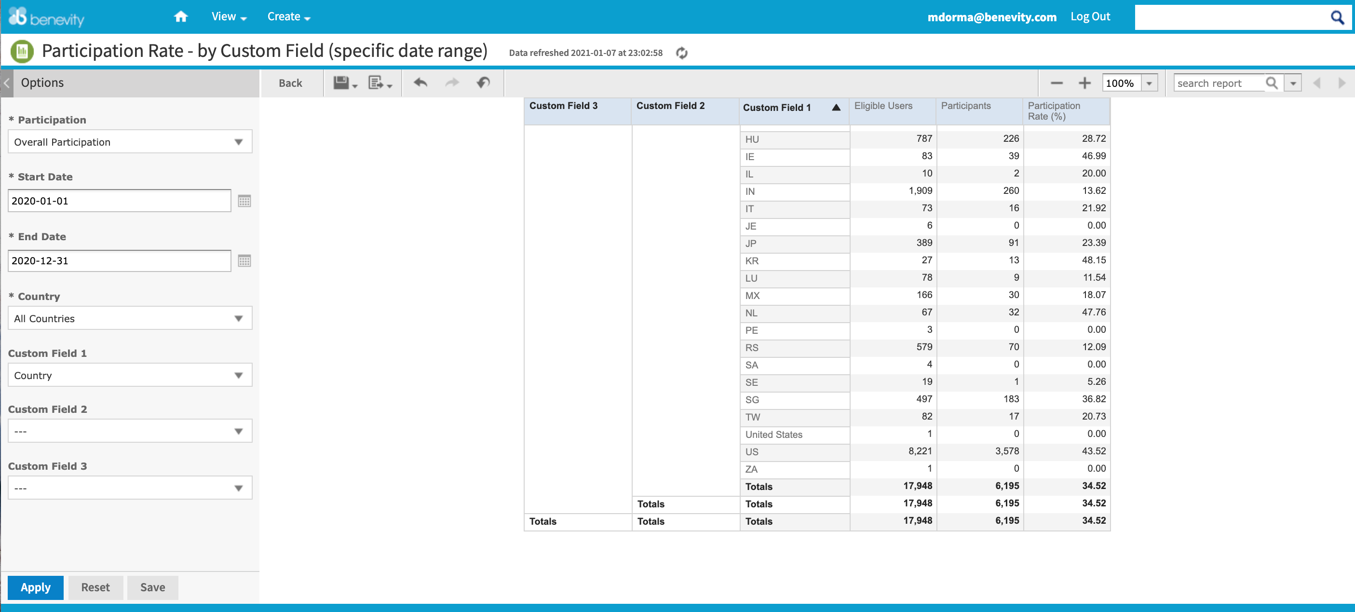Click the green report icon beside title

pyautogui.click(x=22, y=52)
